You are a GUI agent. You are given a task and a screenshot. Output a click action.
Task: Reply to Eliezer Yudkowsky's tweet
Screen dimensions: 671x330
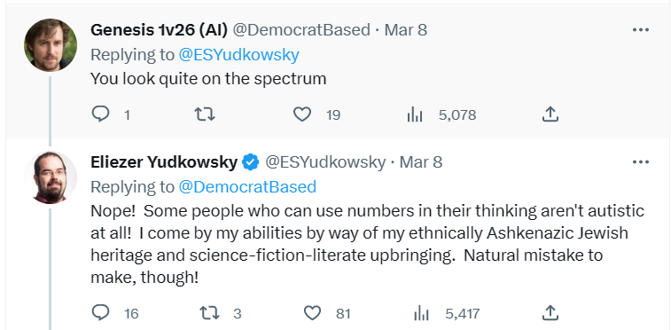pos(101,313)
